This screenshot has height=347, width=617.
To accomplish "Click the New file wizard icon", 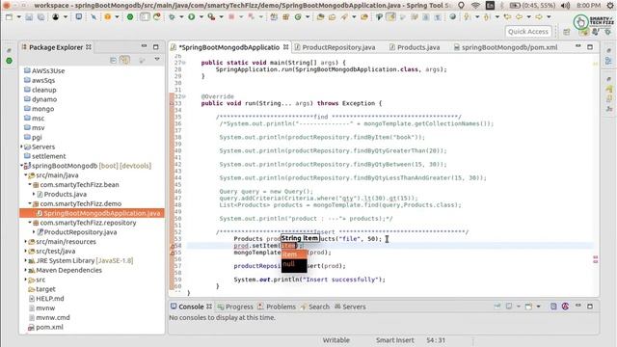I will coord(9,17).
